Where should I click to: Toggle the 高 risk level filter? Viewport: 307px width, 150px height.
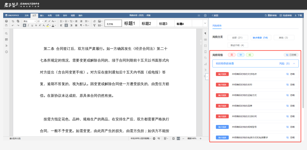tap(232, 55)
